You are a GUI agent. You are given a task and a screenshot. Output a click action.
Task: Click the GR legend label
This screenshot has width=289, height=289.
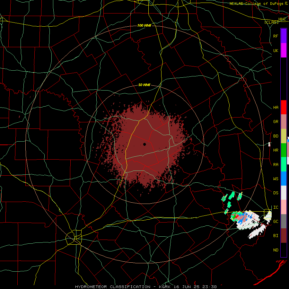[x=276, y=122]
